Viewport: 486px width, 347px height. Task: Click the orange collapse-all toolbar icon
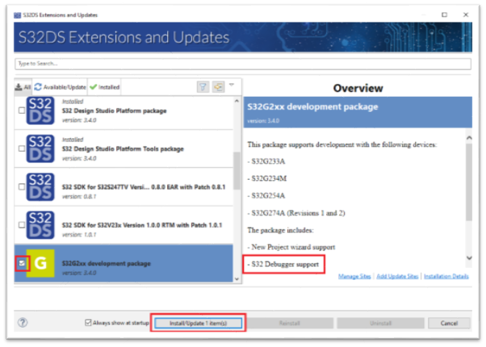[218, 87]
